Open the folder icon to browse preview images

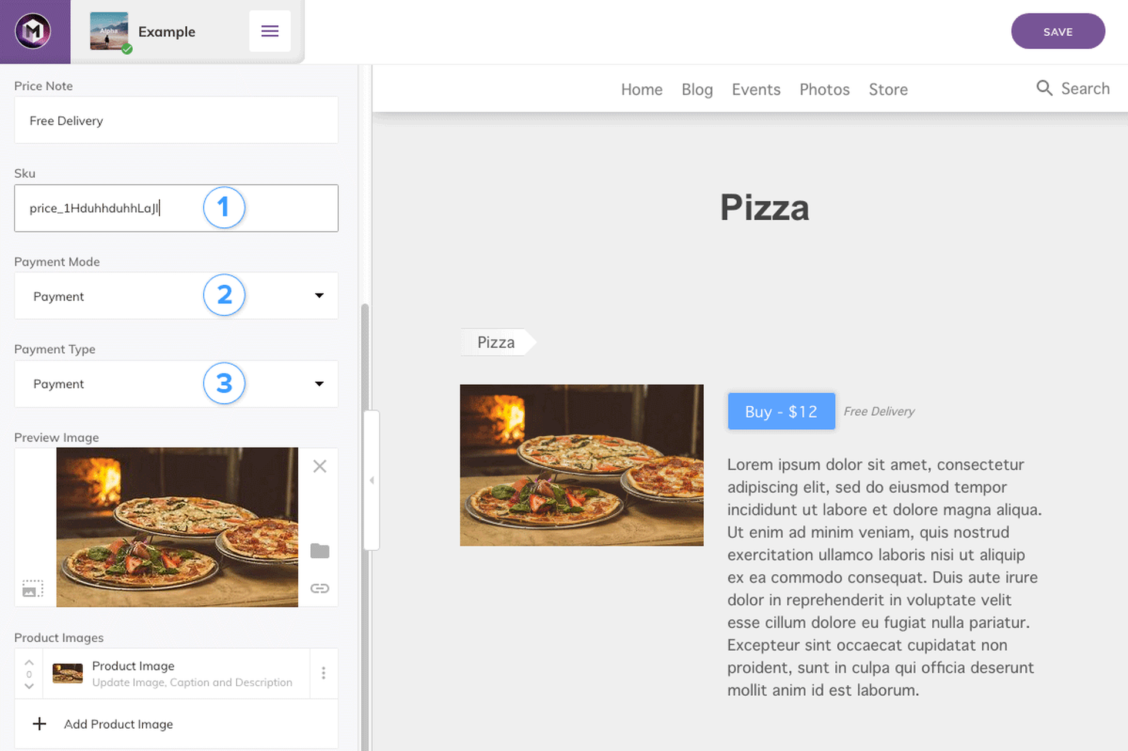point(320,551)
